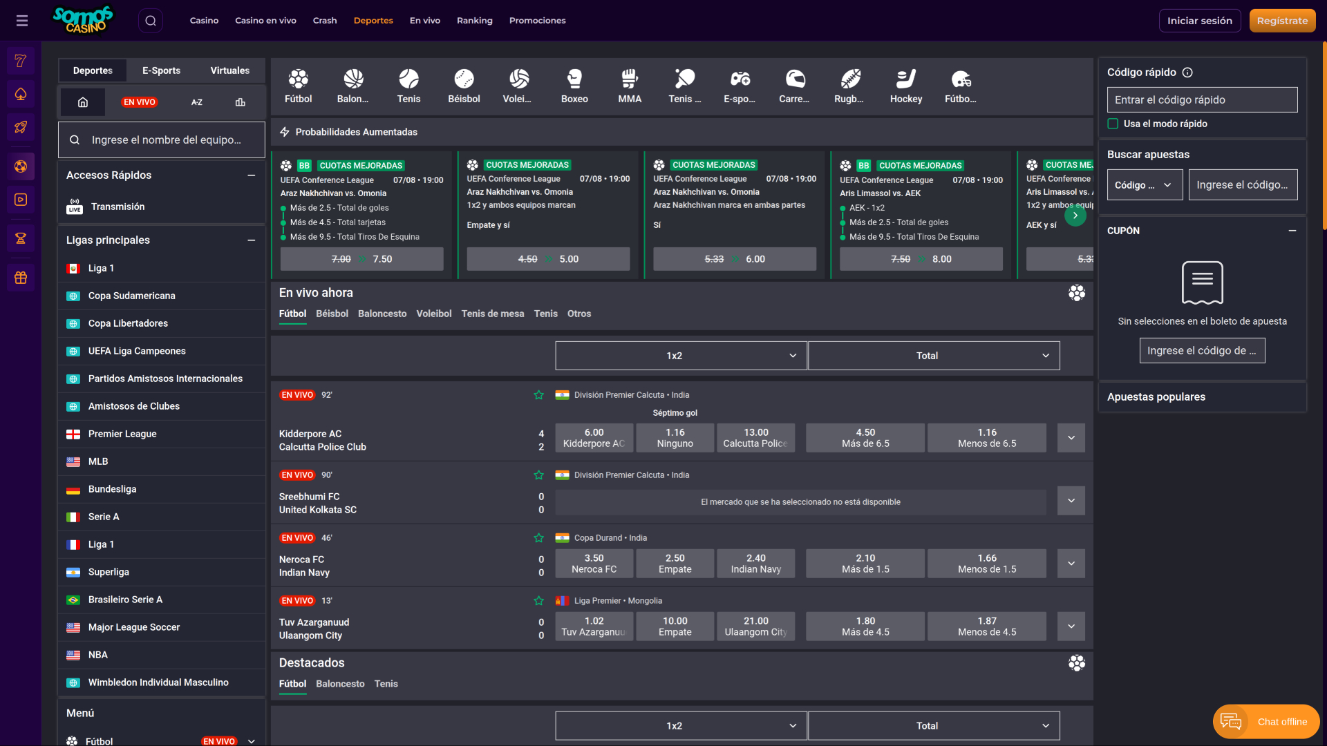Click the home icon in sports sidebar
This screenshot has width=1327, height=746.
coord(83,102)
